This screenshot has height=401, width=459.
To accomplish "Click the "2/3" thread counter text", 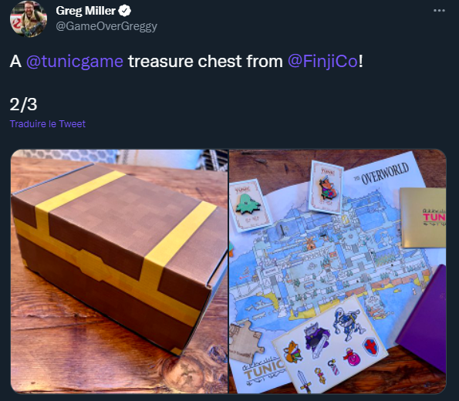I will [23, 105].
